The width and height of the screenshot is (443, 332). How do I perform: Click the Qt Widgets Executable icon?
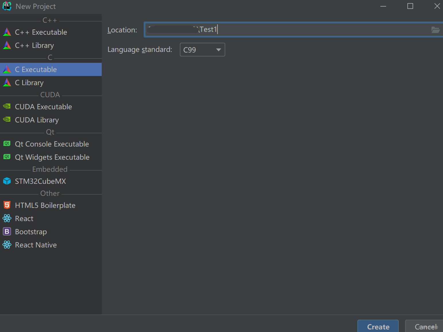click(7, 157)
